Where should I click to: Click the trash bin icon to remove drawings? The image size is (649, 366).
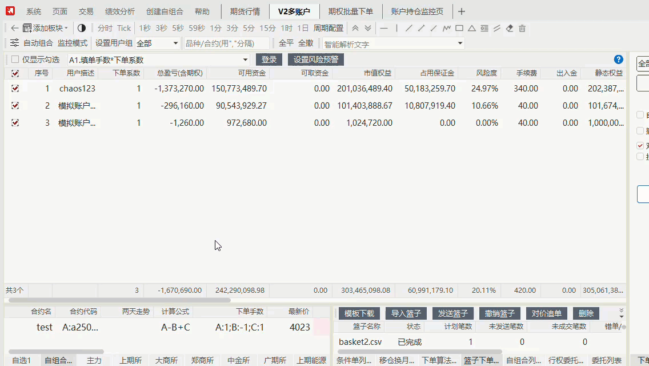click(522, 28)
